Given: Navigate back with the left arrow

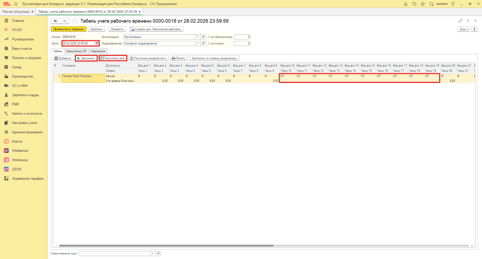Looking at the screenshot, I should coord(56,21).
